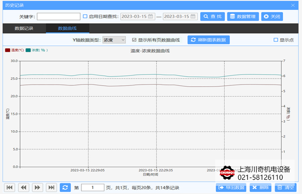Click 刷新图表数据 refresh chart button

pos(209,40)
